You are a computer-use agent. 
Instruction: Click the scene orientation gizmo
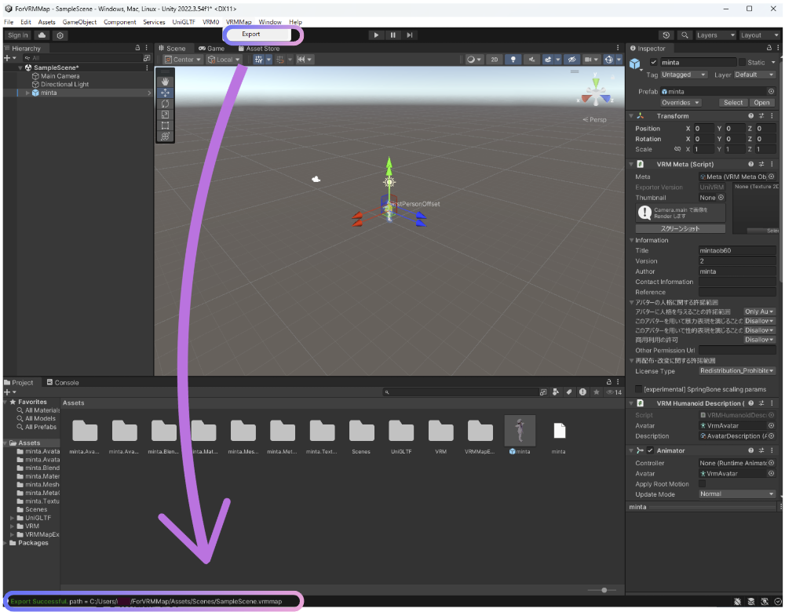tap(595, 91)
